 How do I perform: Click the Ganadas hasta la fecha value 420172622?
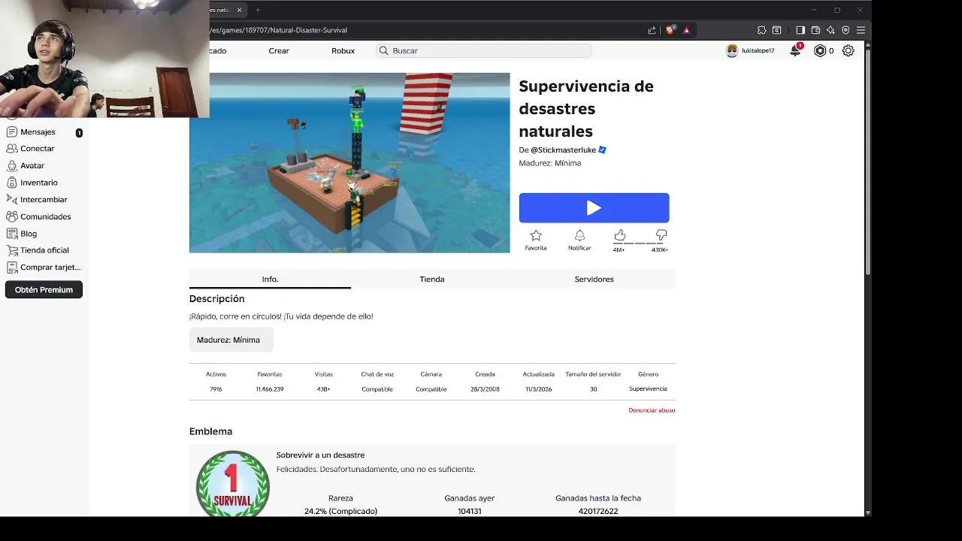click(x=598, y=511)
